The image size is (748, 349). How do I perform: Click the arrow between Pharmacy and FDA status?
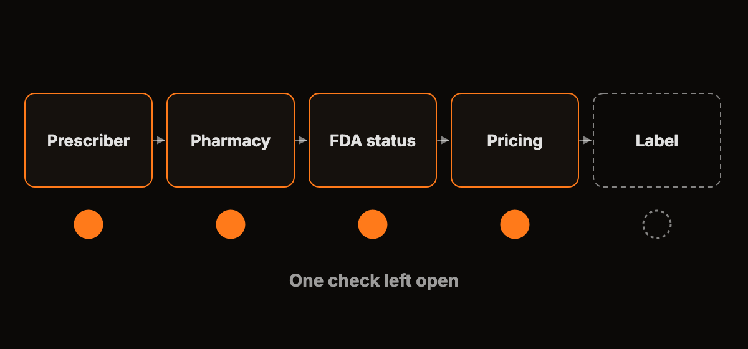(302, 140)
